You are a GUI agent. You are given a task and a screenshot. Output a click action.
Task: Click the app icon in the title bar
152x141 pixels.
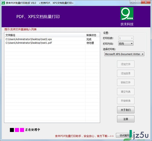coord(3,3)
